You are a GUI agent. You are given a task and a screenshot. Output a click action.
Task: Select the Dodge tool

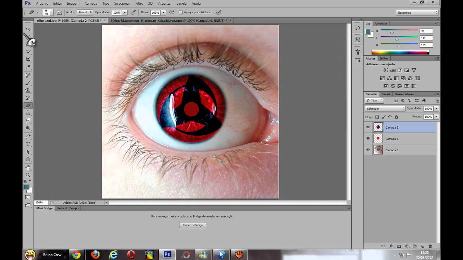(x=28, y=128)
